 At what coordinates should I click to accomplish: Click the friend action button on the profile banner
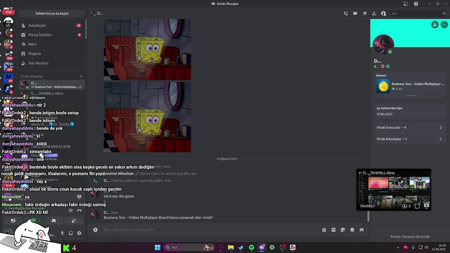tap(435, 25)
